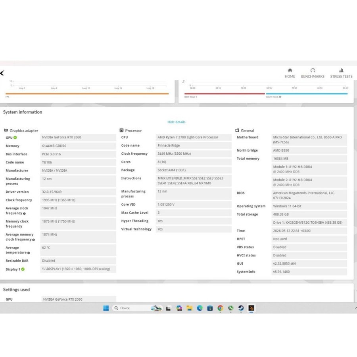The width and height of the screenshot is (357, 357).
Task: Select the package Socket AM4 (1331)
Action: 194,170
